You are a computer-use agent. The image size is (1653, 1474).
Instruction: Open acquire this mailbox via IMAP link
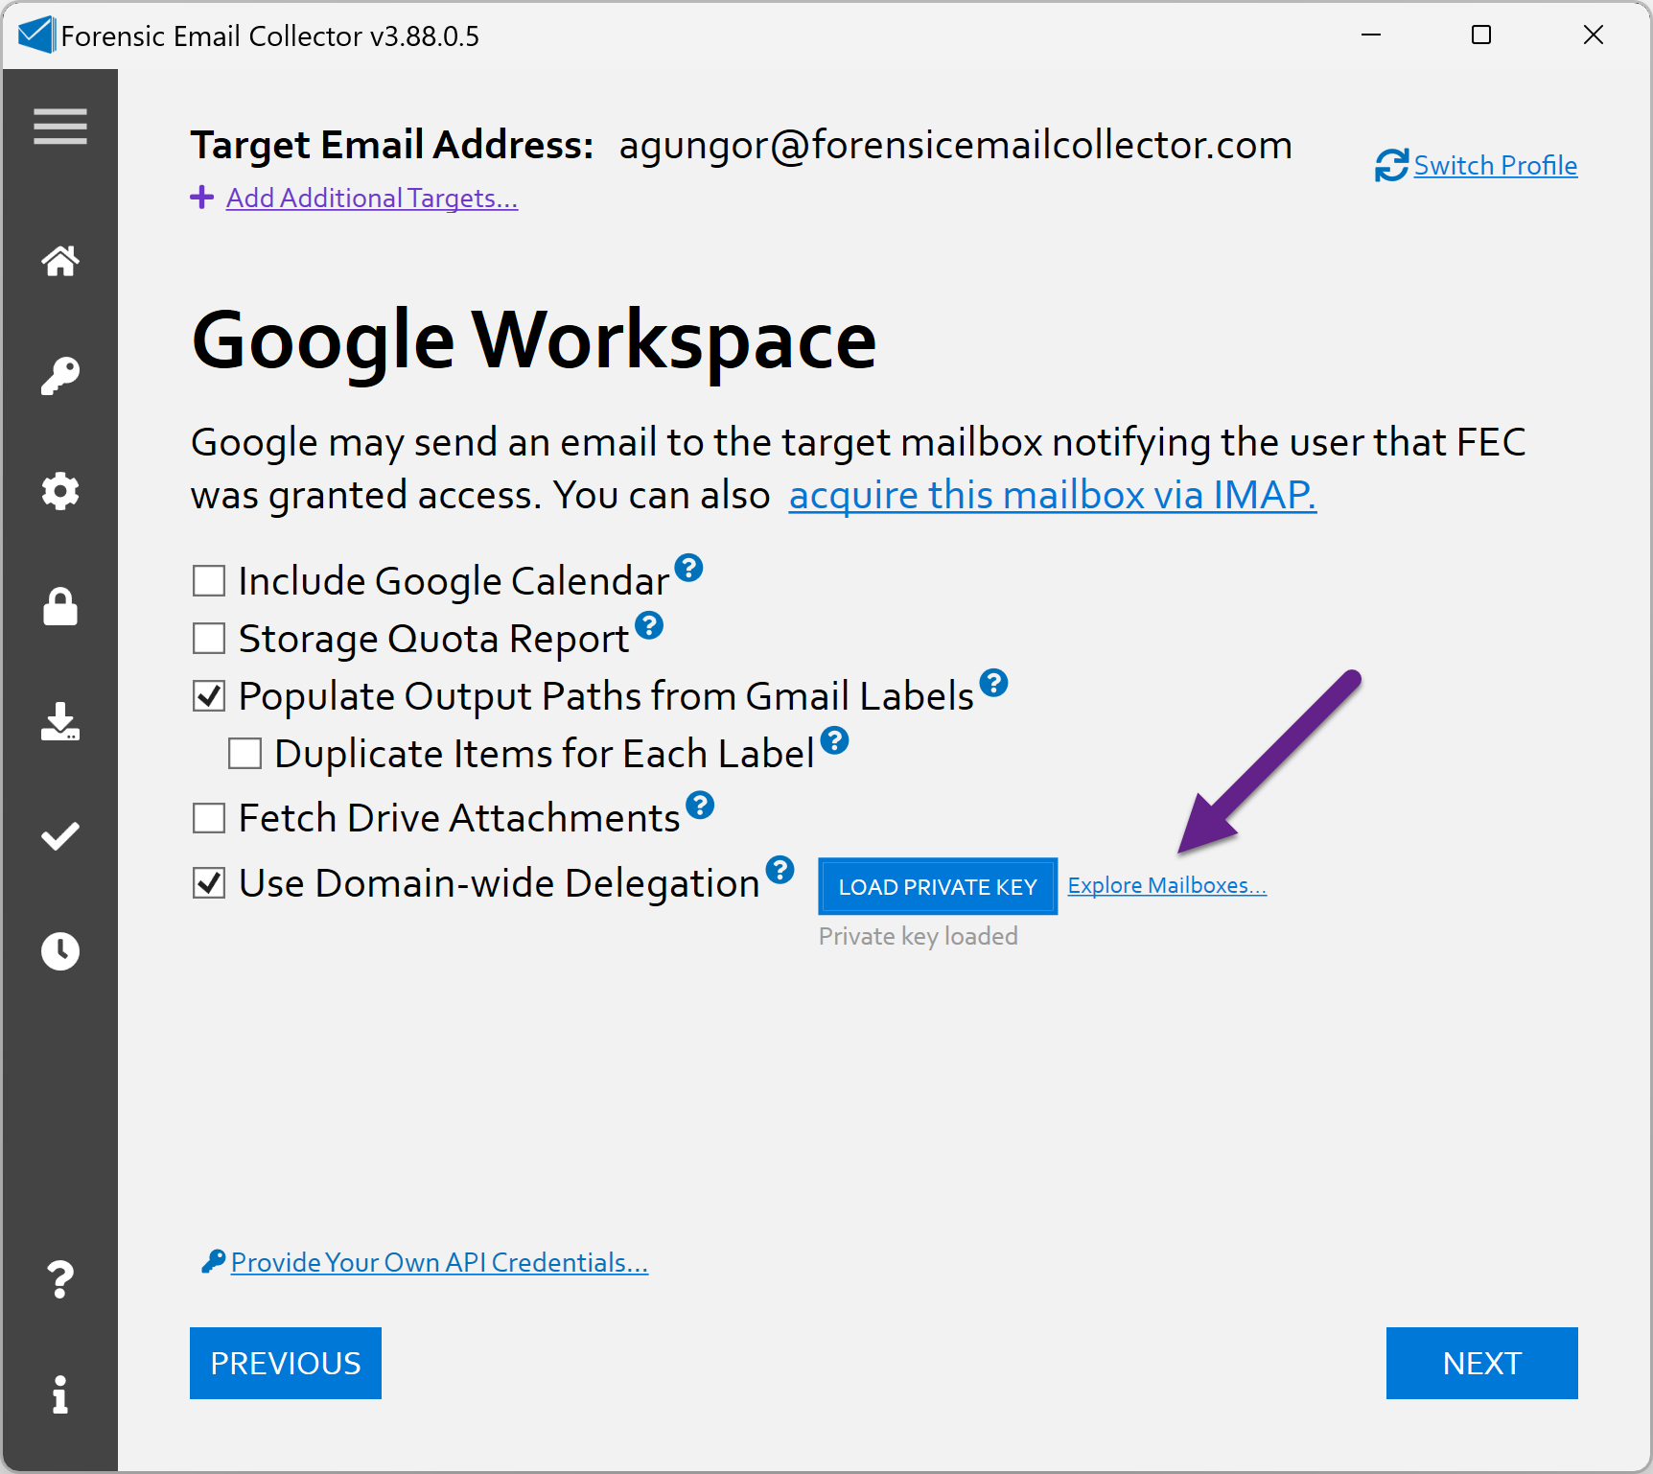(x=1052, y=495)
